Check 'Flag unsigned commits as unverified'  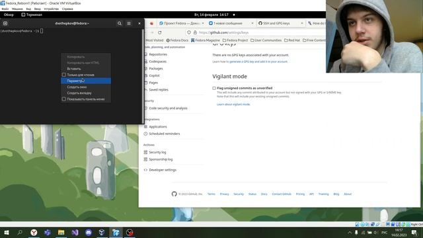[x=214, y=88]
